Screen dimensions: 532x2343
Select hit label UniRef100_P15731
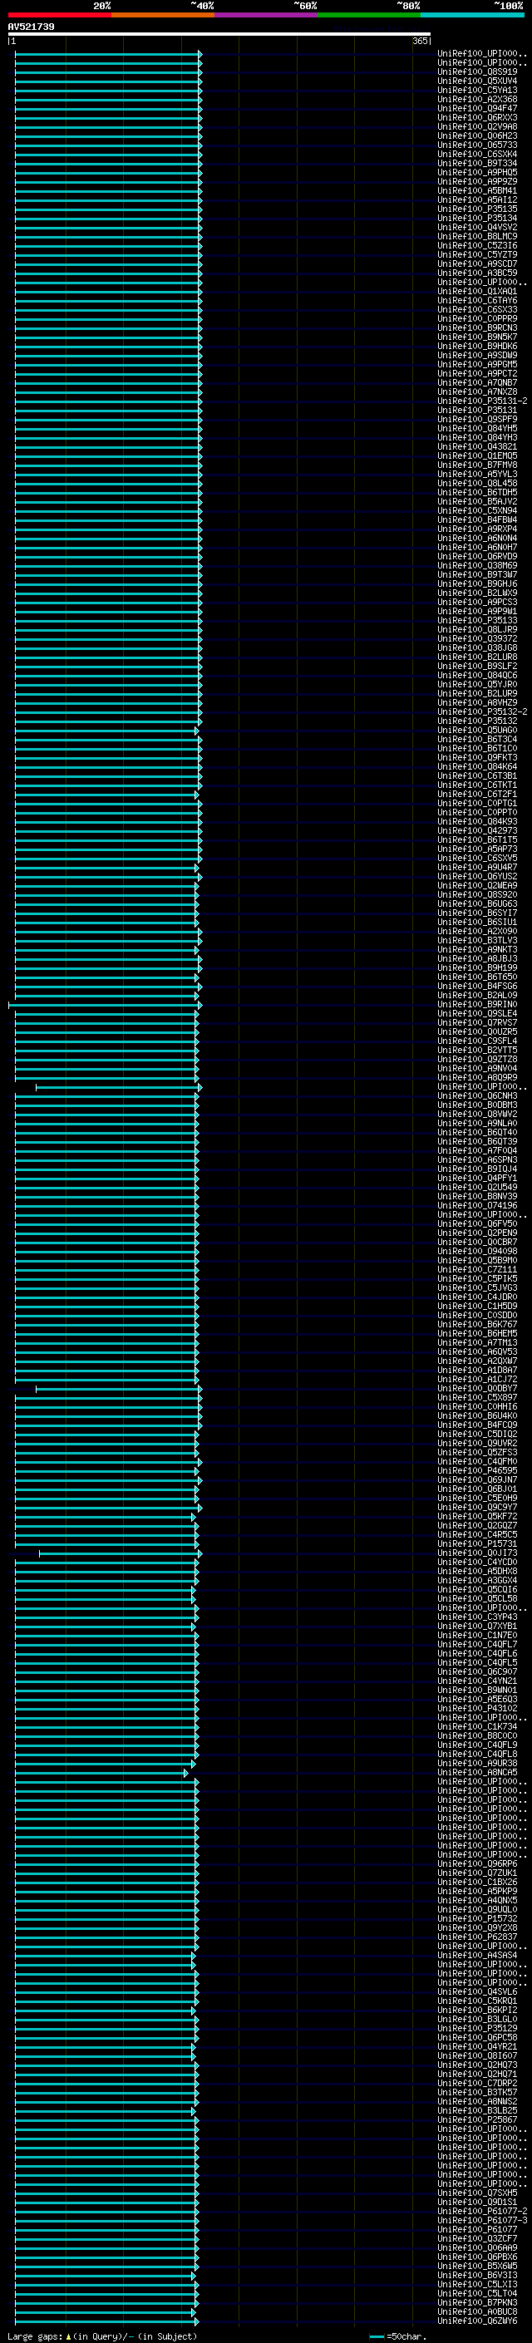click(x=477, y=1543)
